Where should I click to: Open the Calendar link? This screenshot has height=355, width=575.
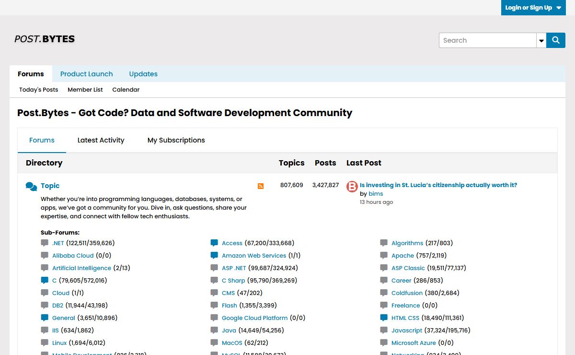click(x=126, y=90)
